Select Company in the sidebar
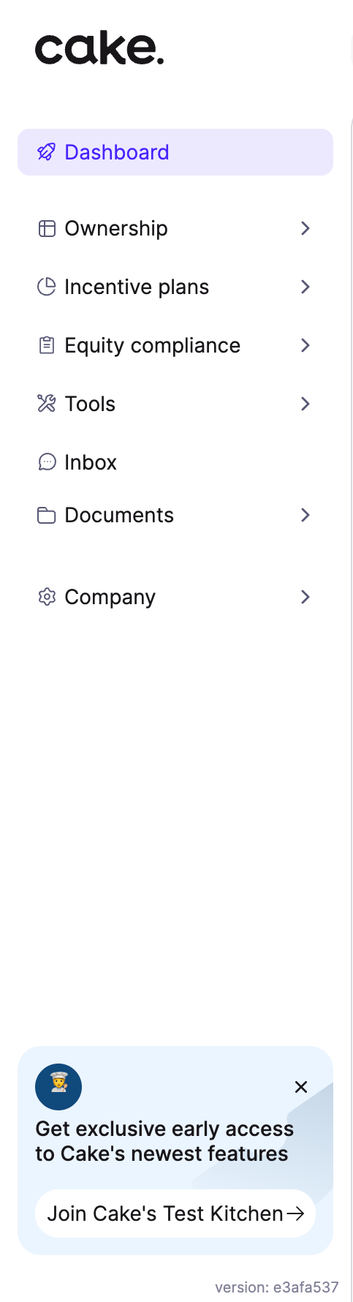Screen dimensions: 353x1302 (175, 597)
